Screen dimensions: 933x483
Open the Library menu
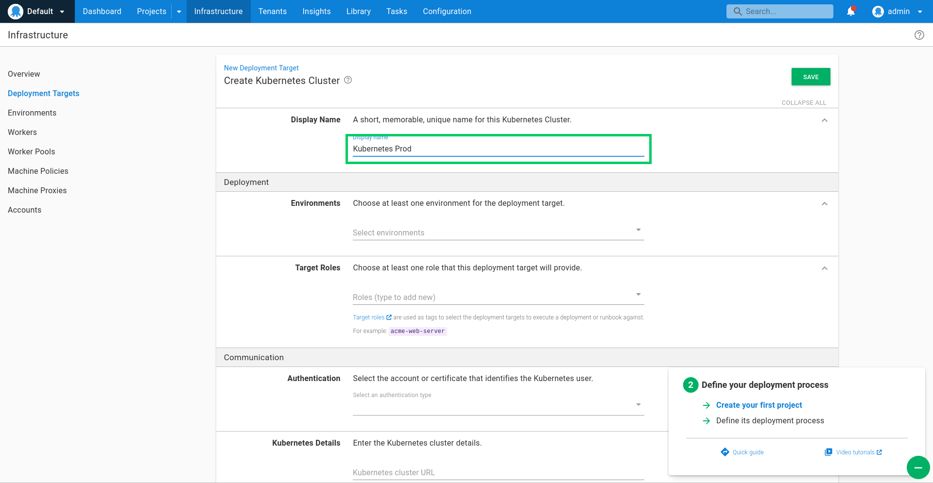pos(359,11)
